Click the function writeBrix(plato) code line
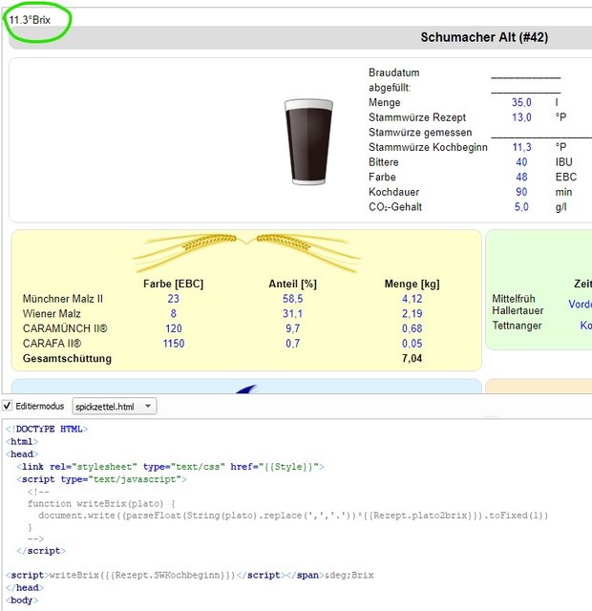This screenshot has width=592, height=611. click(101, 503)
